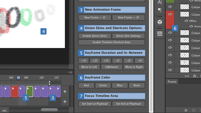Set the keyframe color to Green
Screen dimensions: 201x113
point(103,85)
